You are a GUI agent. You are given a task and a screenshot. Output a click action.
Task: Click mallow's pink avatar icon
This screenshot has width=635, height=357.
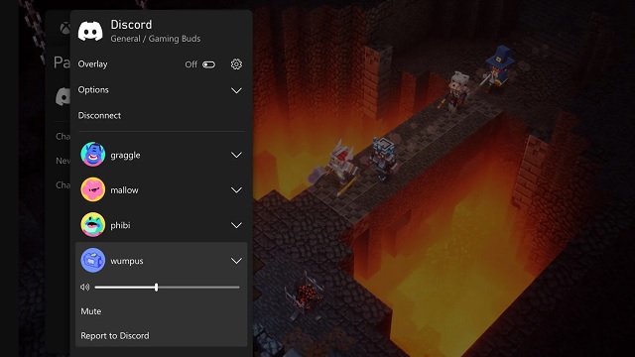pos(93,189)
